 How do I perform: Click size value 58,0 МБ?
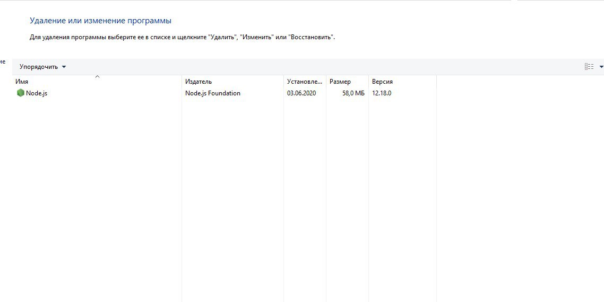click(353, 93)
